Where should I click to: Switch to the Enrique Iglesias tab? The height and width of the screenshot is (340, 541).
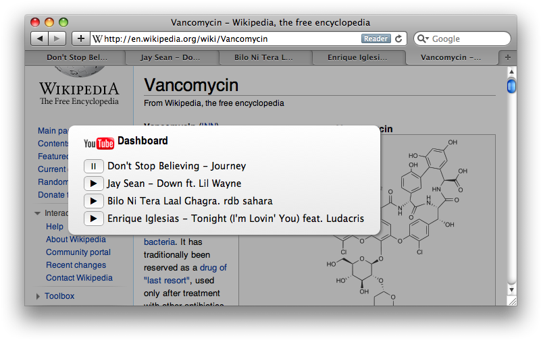(359, 57)
